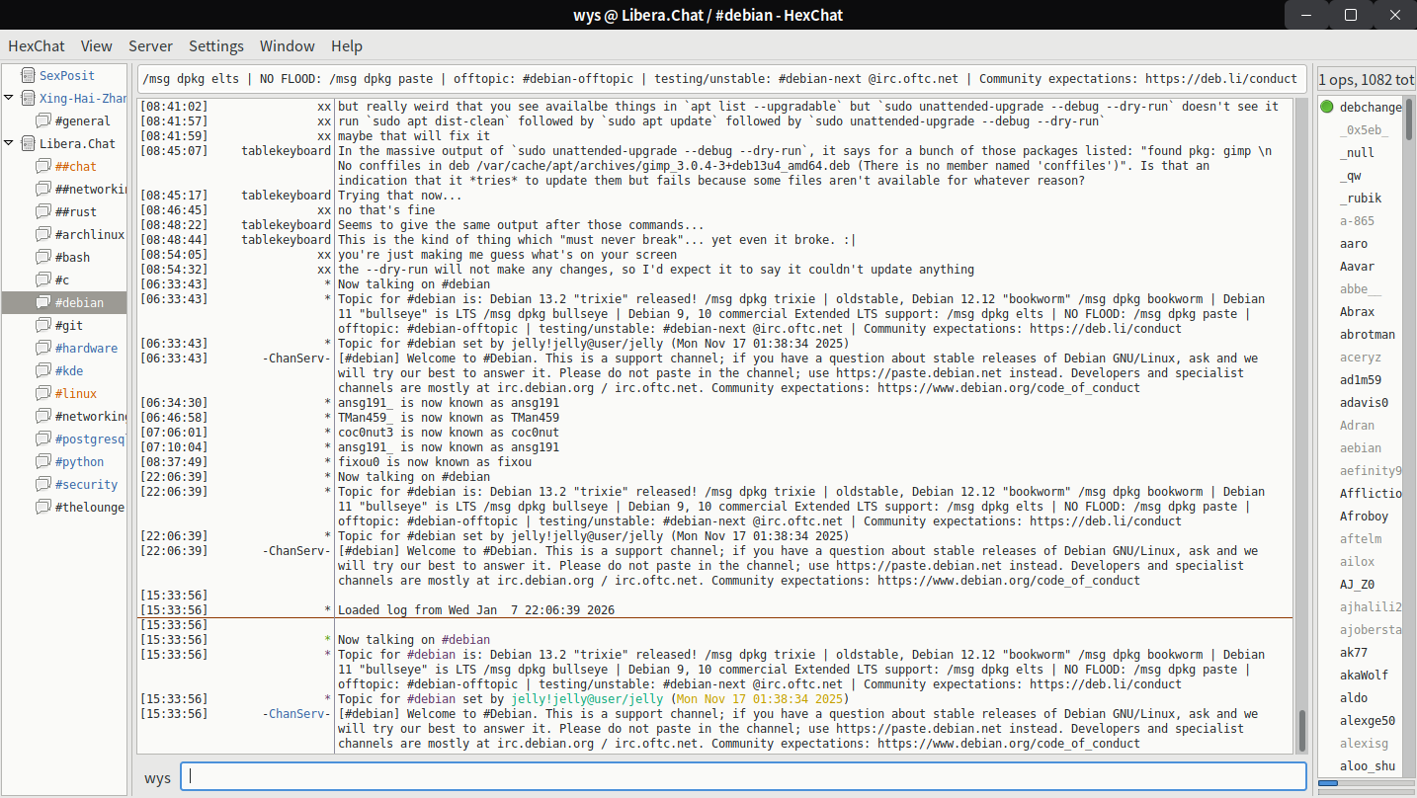This screenshot has width=1417, height=798.
Task: Select user _rubik in the user list
Action: (1361, 198)
